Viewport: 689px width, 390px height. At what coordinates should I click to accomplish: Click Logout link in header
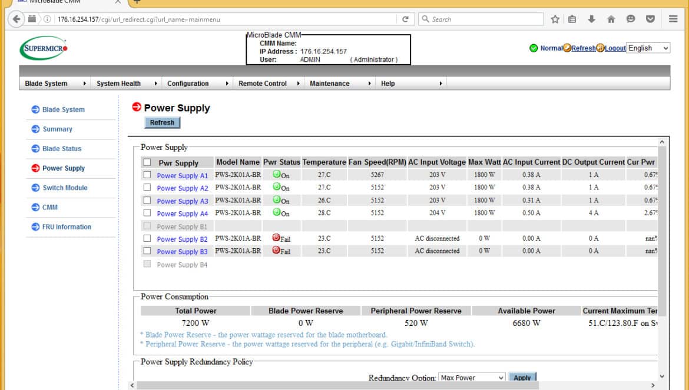pos(615,48)
